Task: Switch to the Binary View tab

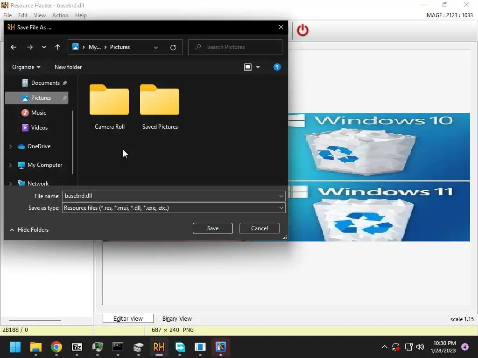Action: [x=177, y=318]
